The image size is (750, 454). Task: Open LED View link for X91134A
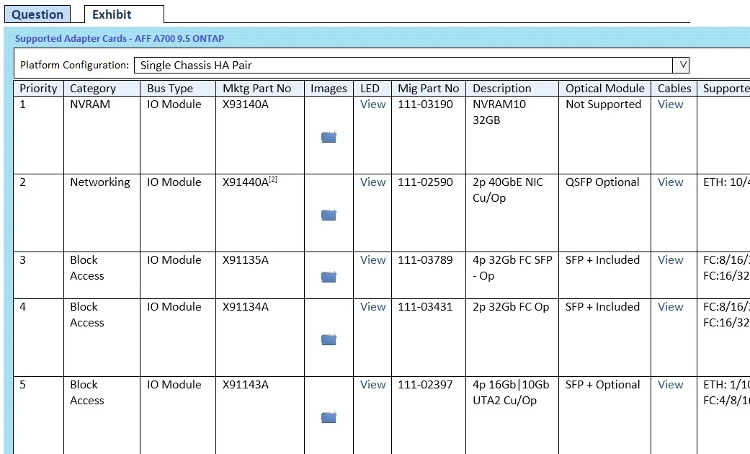point(372,307)
